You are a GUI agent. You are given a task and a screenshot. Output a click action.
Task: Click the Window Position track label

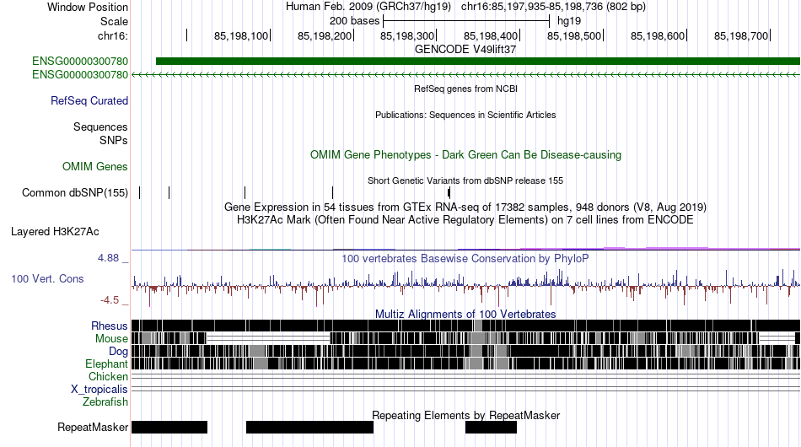[x=88, y=7]
